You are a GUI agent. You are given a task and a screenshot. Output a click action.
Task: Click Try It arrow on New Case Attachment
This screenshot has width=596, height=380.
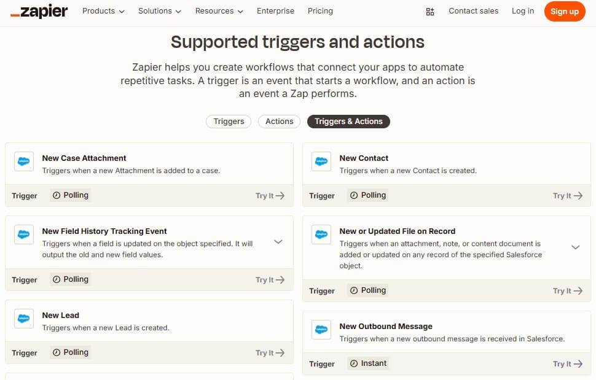[269, 195]
